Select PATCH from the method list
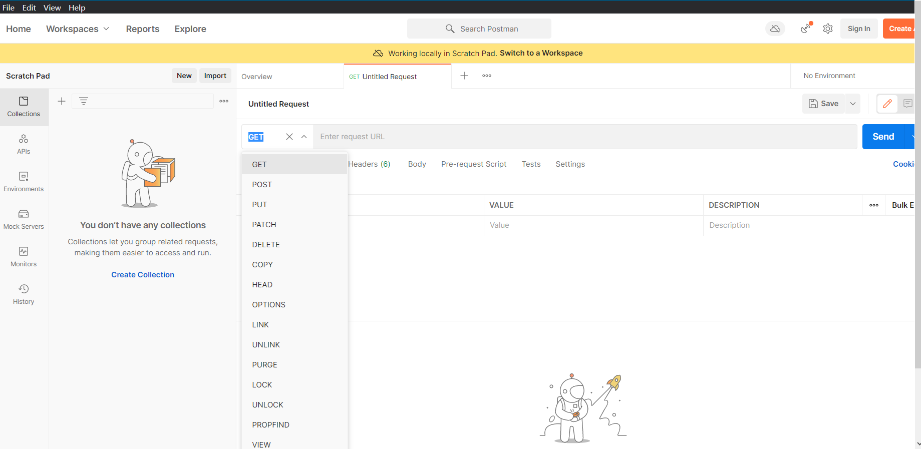 294,225
